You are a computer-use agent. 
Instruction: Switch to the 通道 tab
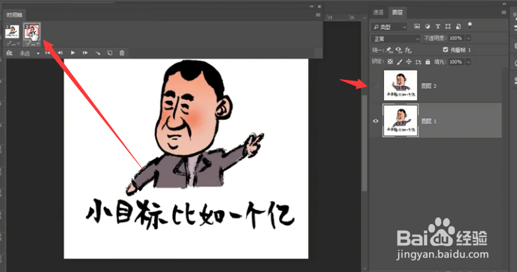pyautogui.click(x=378, y=13)
